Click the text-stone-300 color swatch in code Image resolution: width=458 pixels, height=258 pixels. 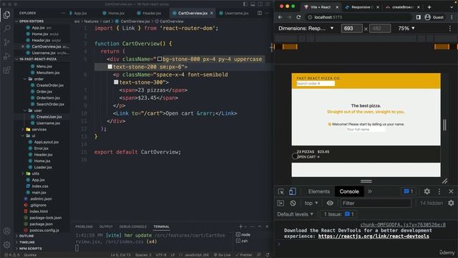tap(116, 82)
